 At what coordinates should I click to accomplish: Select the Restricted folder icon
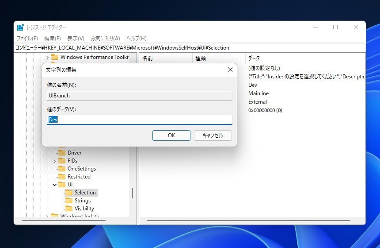[x=62, y=177]
